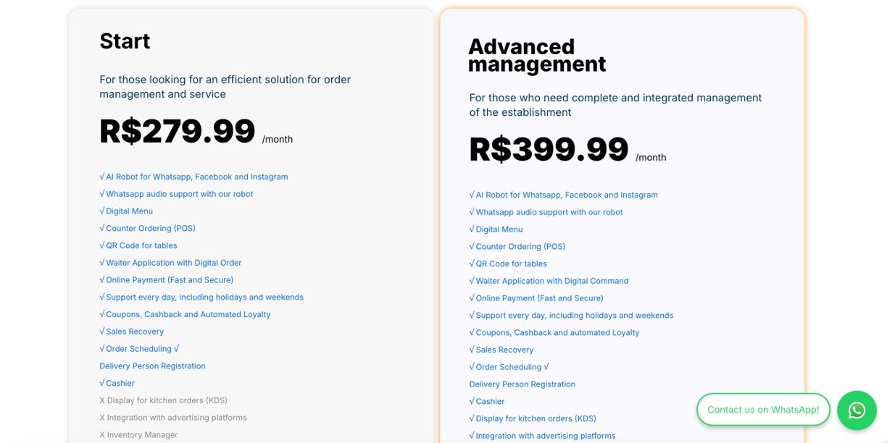Screen dimensions: 887x443
Task: Click Integration with advertising platforms in Advanced plan
Action: point(543,436)
